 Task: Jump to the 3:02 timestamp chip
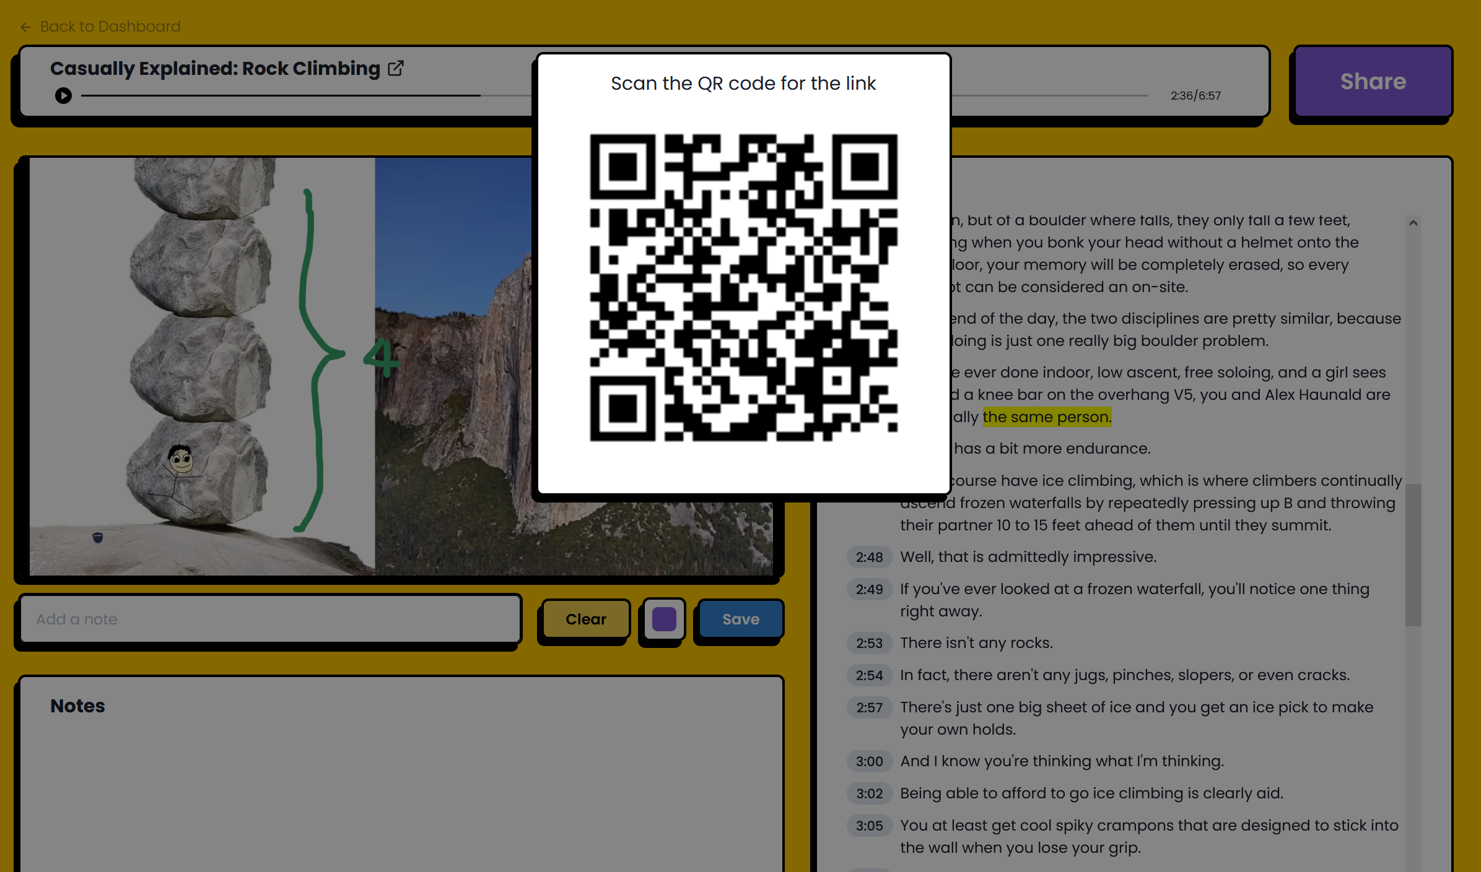pos(869,793)
